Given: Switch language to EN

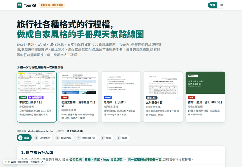Looking at the screenshot, I should coord(221,5).
